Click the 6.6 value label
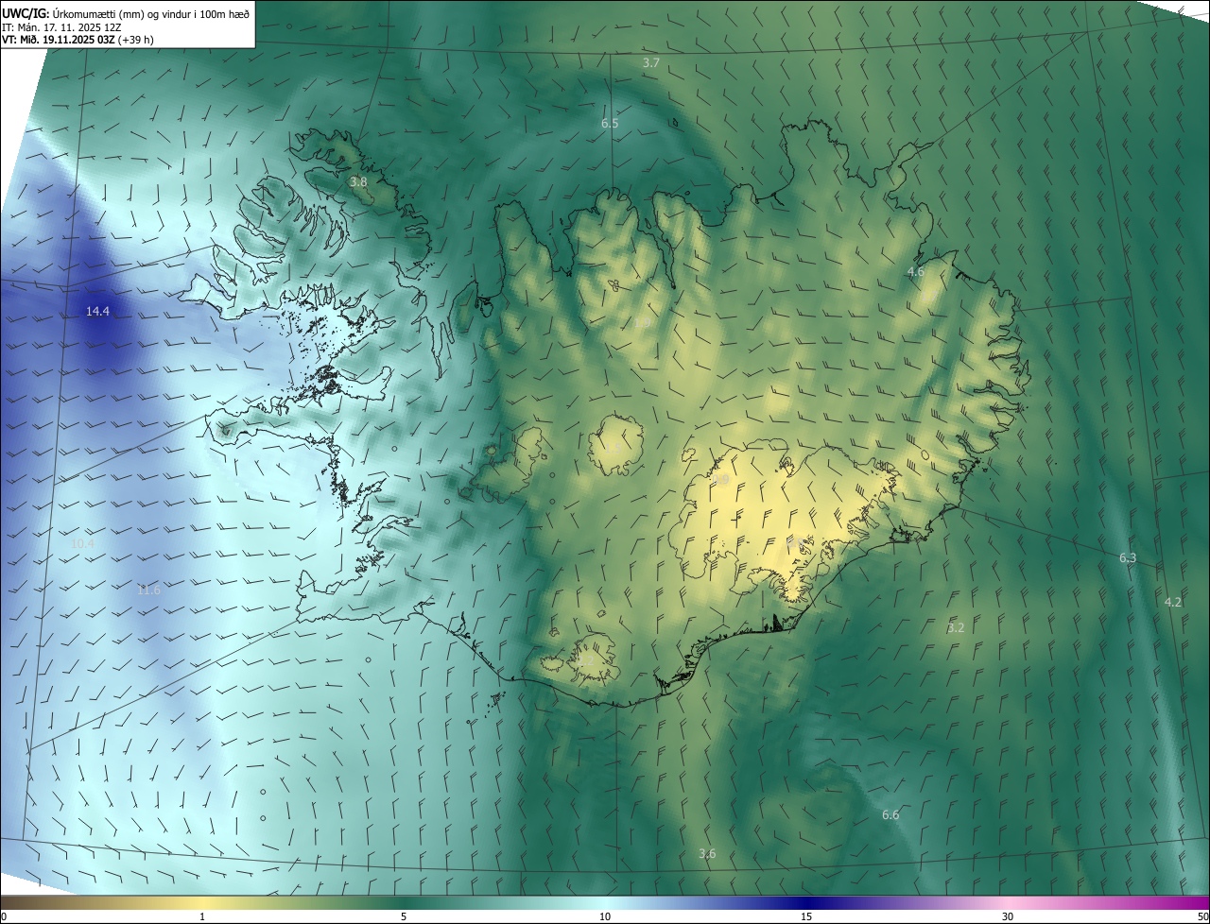Image resolution: width=1210 pixels, height=924 pixels. click(890, 814)
